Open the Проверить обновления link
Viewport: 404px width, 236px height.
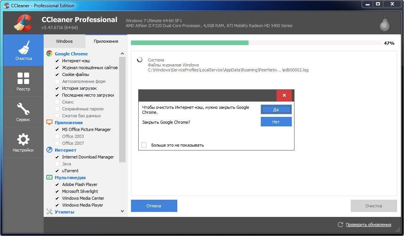tap(368, 225)
